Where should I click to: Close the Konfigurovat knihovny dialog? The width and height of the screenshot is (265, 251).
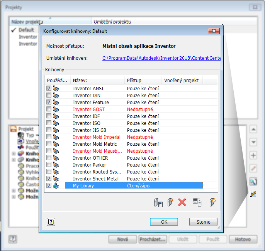[214, 31]
